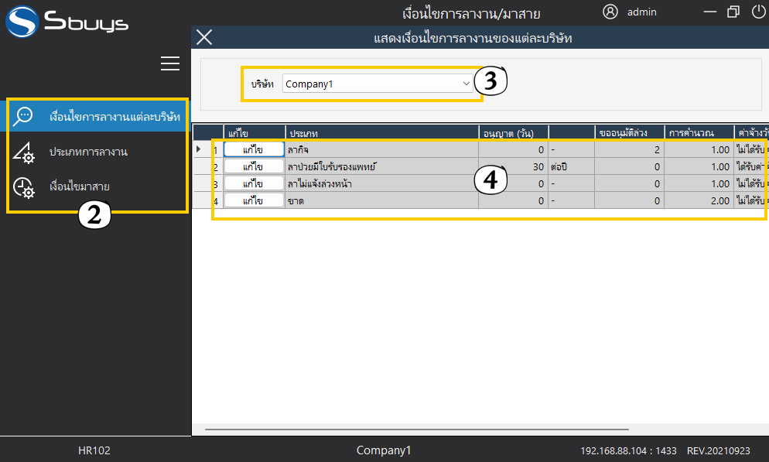
Task: Select เงื่อนไขการลางานแต่ละบริษัท menu item
Action: [x=114, y=117]
